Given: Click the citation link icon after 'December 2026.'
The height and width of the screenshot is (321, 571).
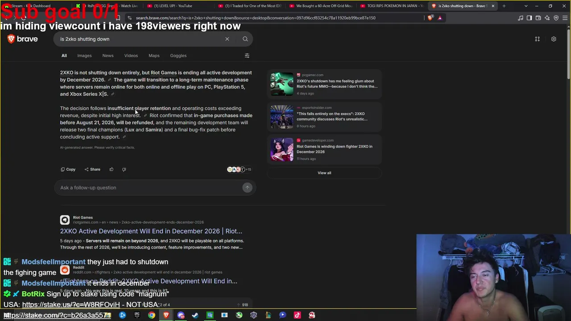Looking at the screenshot, I should 109,80.
